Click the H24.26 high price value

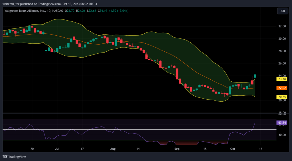81,11
